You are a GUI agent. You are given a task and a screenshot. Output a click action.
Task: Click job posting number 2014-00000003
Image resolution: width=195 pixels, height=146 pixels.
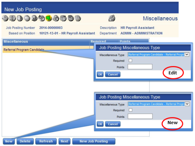(51, 28)
